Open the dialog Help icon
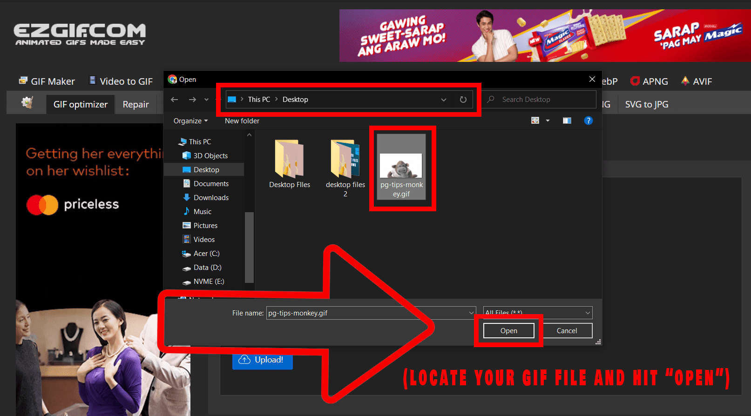Image resolution: width=751 pixels, height=416 pixels. 588,121
